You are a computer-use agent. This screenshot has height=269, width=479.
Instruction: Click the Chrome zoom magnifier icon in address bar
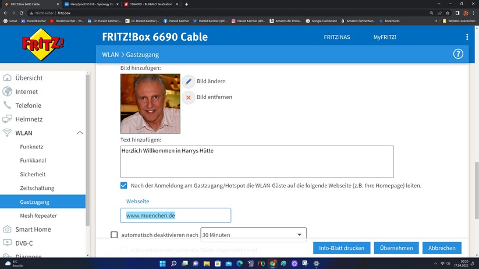[431, 13]
